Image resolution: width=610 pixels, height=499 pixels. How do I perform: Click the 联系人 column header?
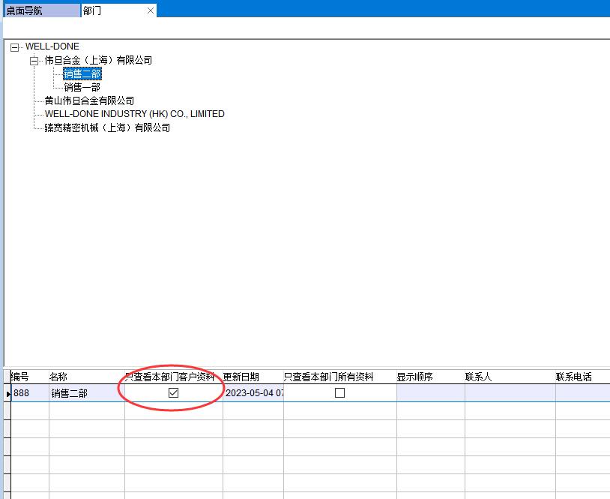pos(478,377)
